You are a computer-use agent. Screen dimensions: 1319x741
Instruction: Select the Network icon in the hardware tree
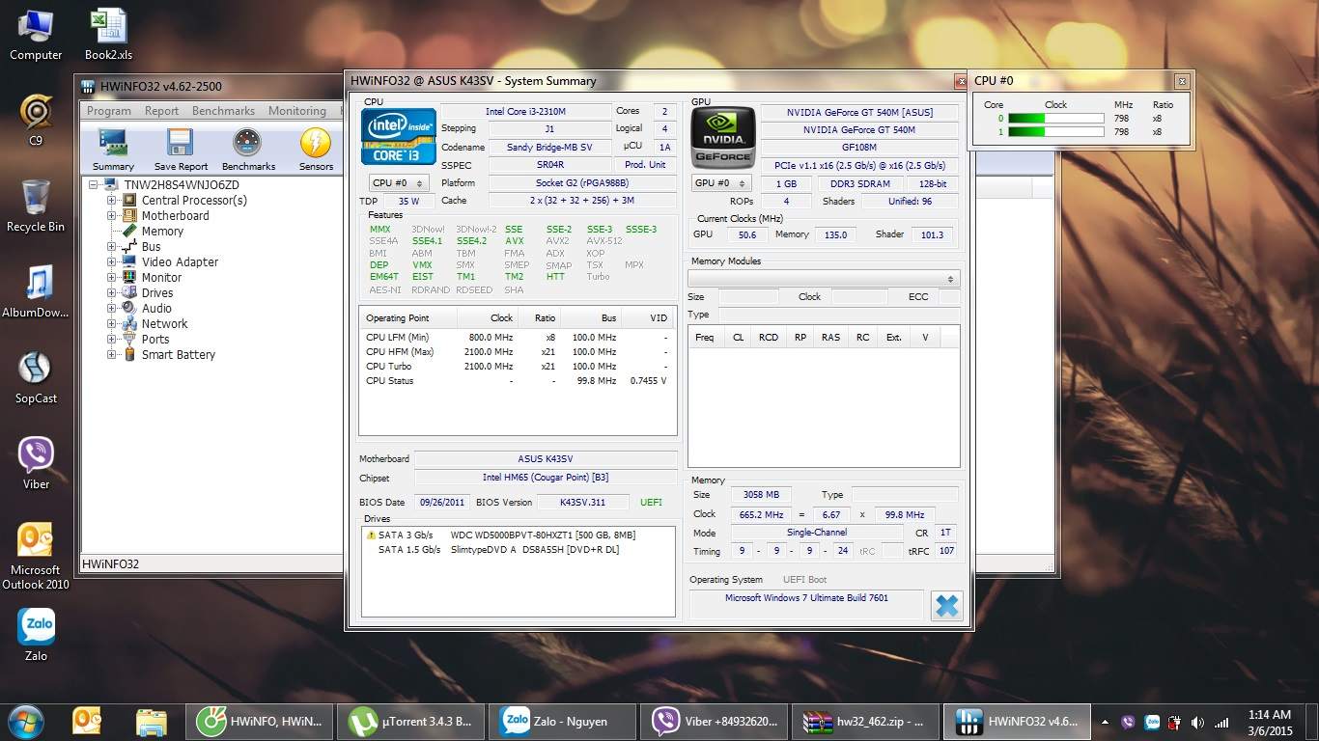pos(129,323)
